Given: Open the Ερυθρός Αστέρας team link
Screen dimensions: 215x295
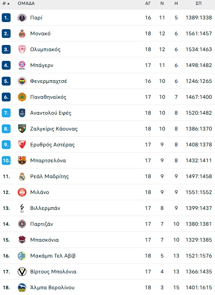Looking at the screenshot, I should [53, 145].
